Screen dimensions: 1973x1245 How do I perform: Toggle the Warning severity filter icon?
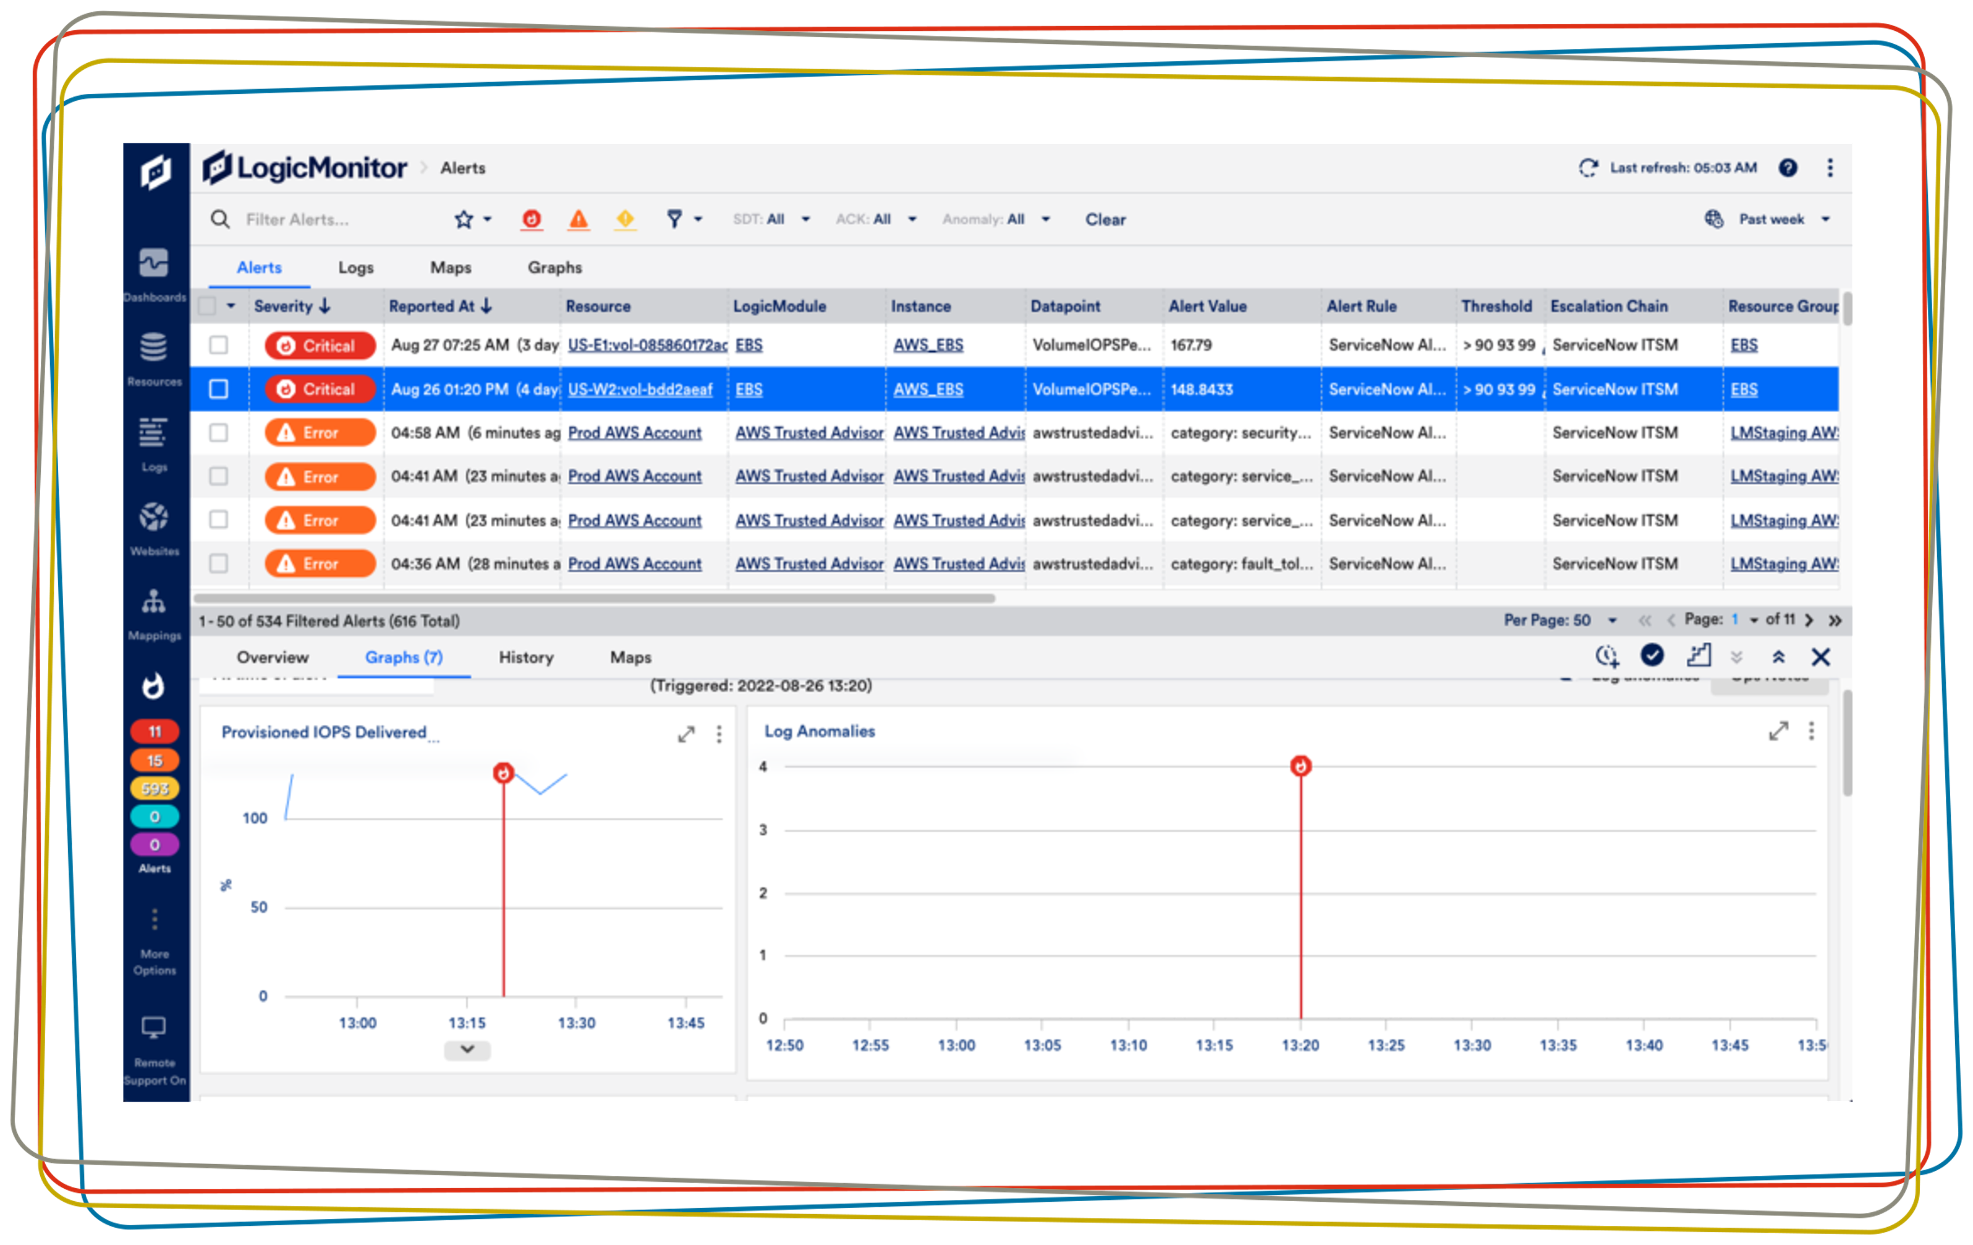[x=626, y=219]
